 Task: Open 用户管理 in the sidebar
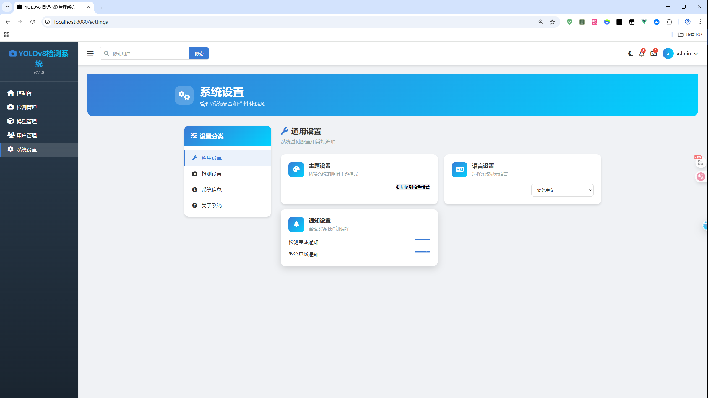click(x=27, y=135)
